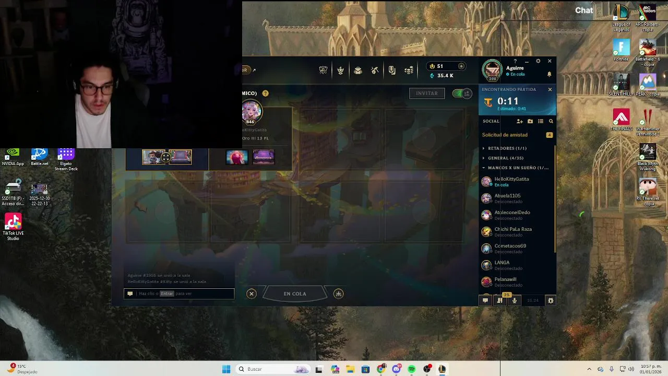Toggle voice microphone icon in social footer
668x376 pixels.
coord(515,300)
